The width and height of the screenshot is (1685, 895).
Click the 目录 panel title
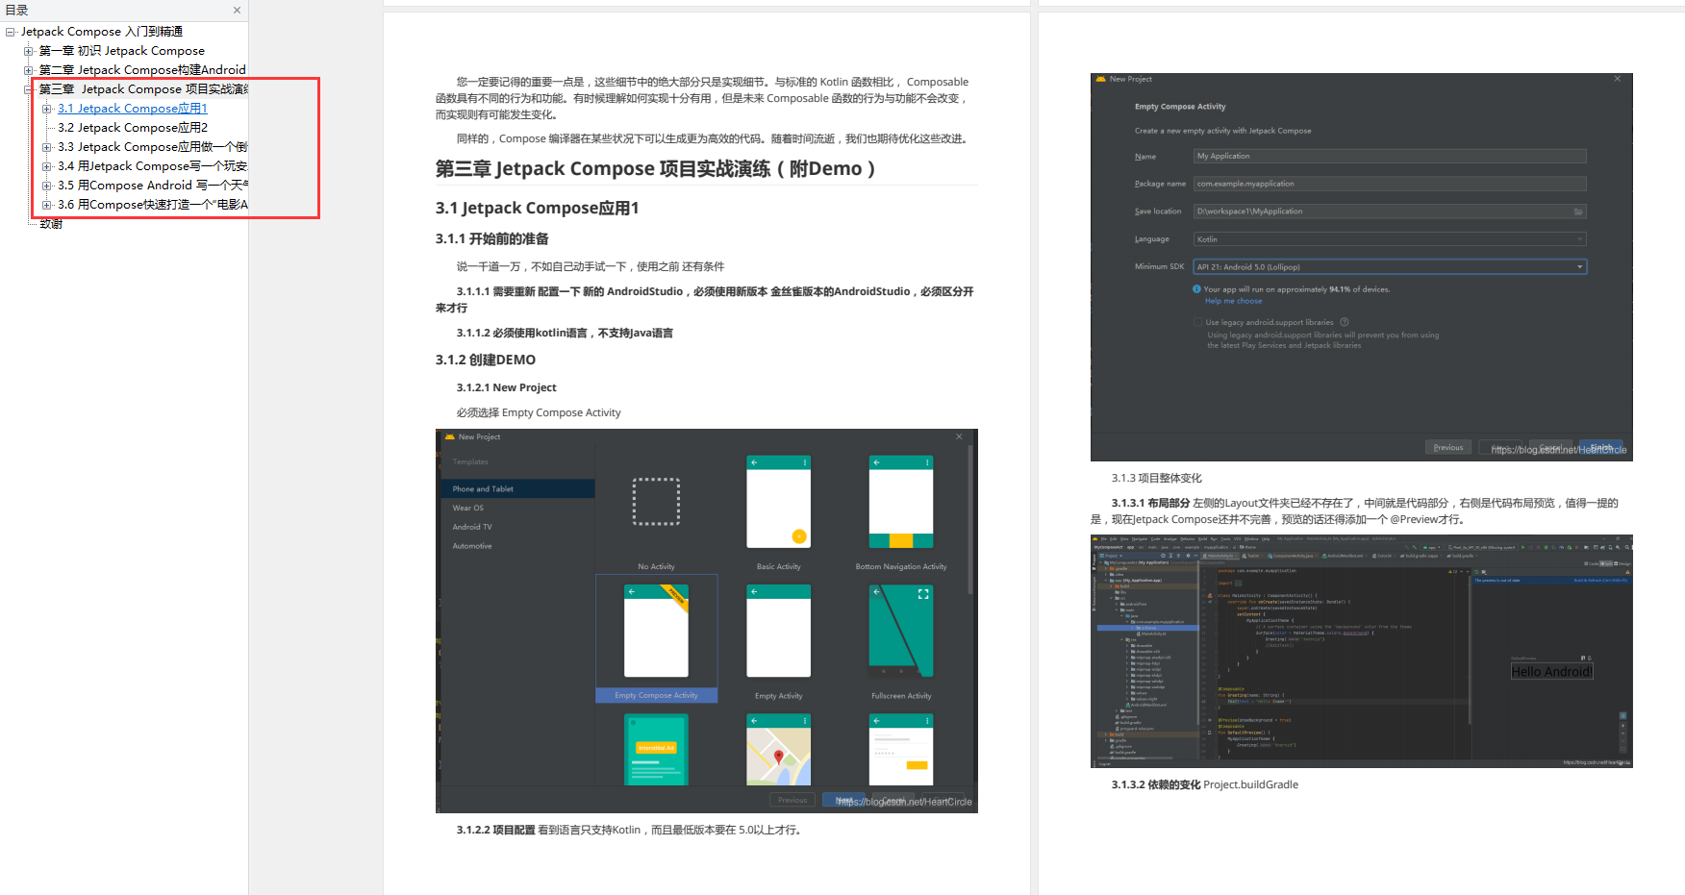[x=16, y=11]
